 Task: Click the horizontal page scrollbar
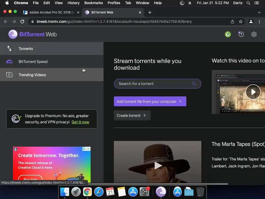158,184
